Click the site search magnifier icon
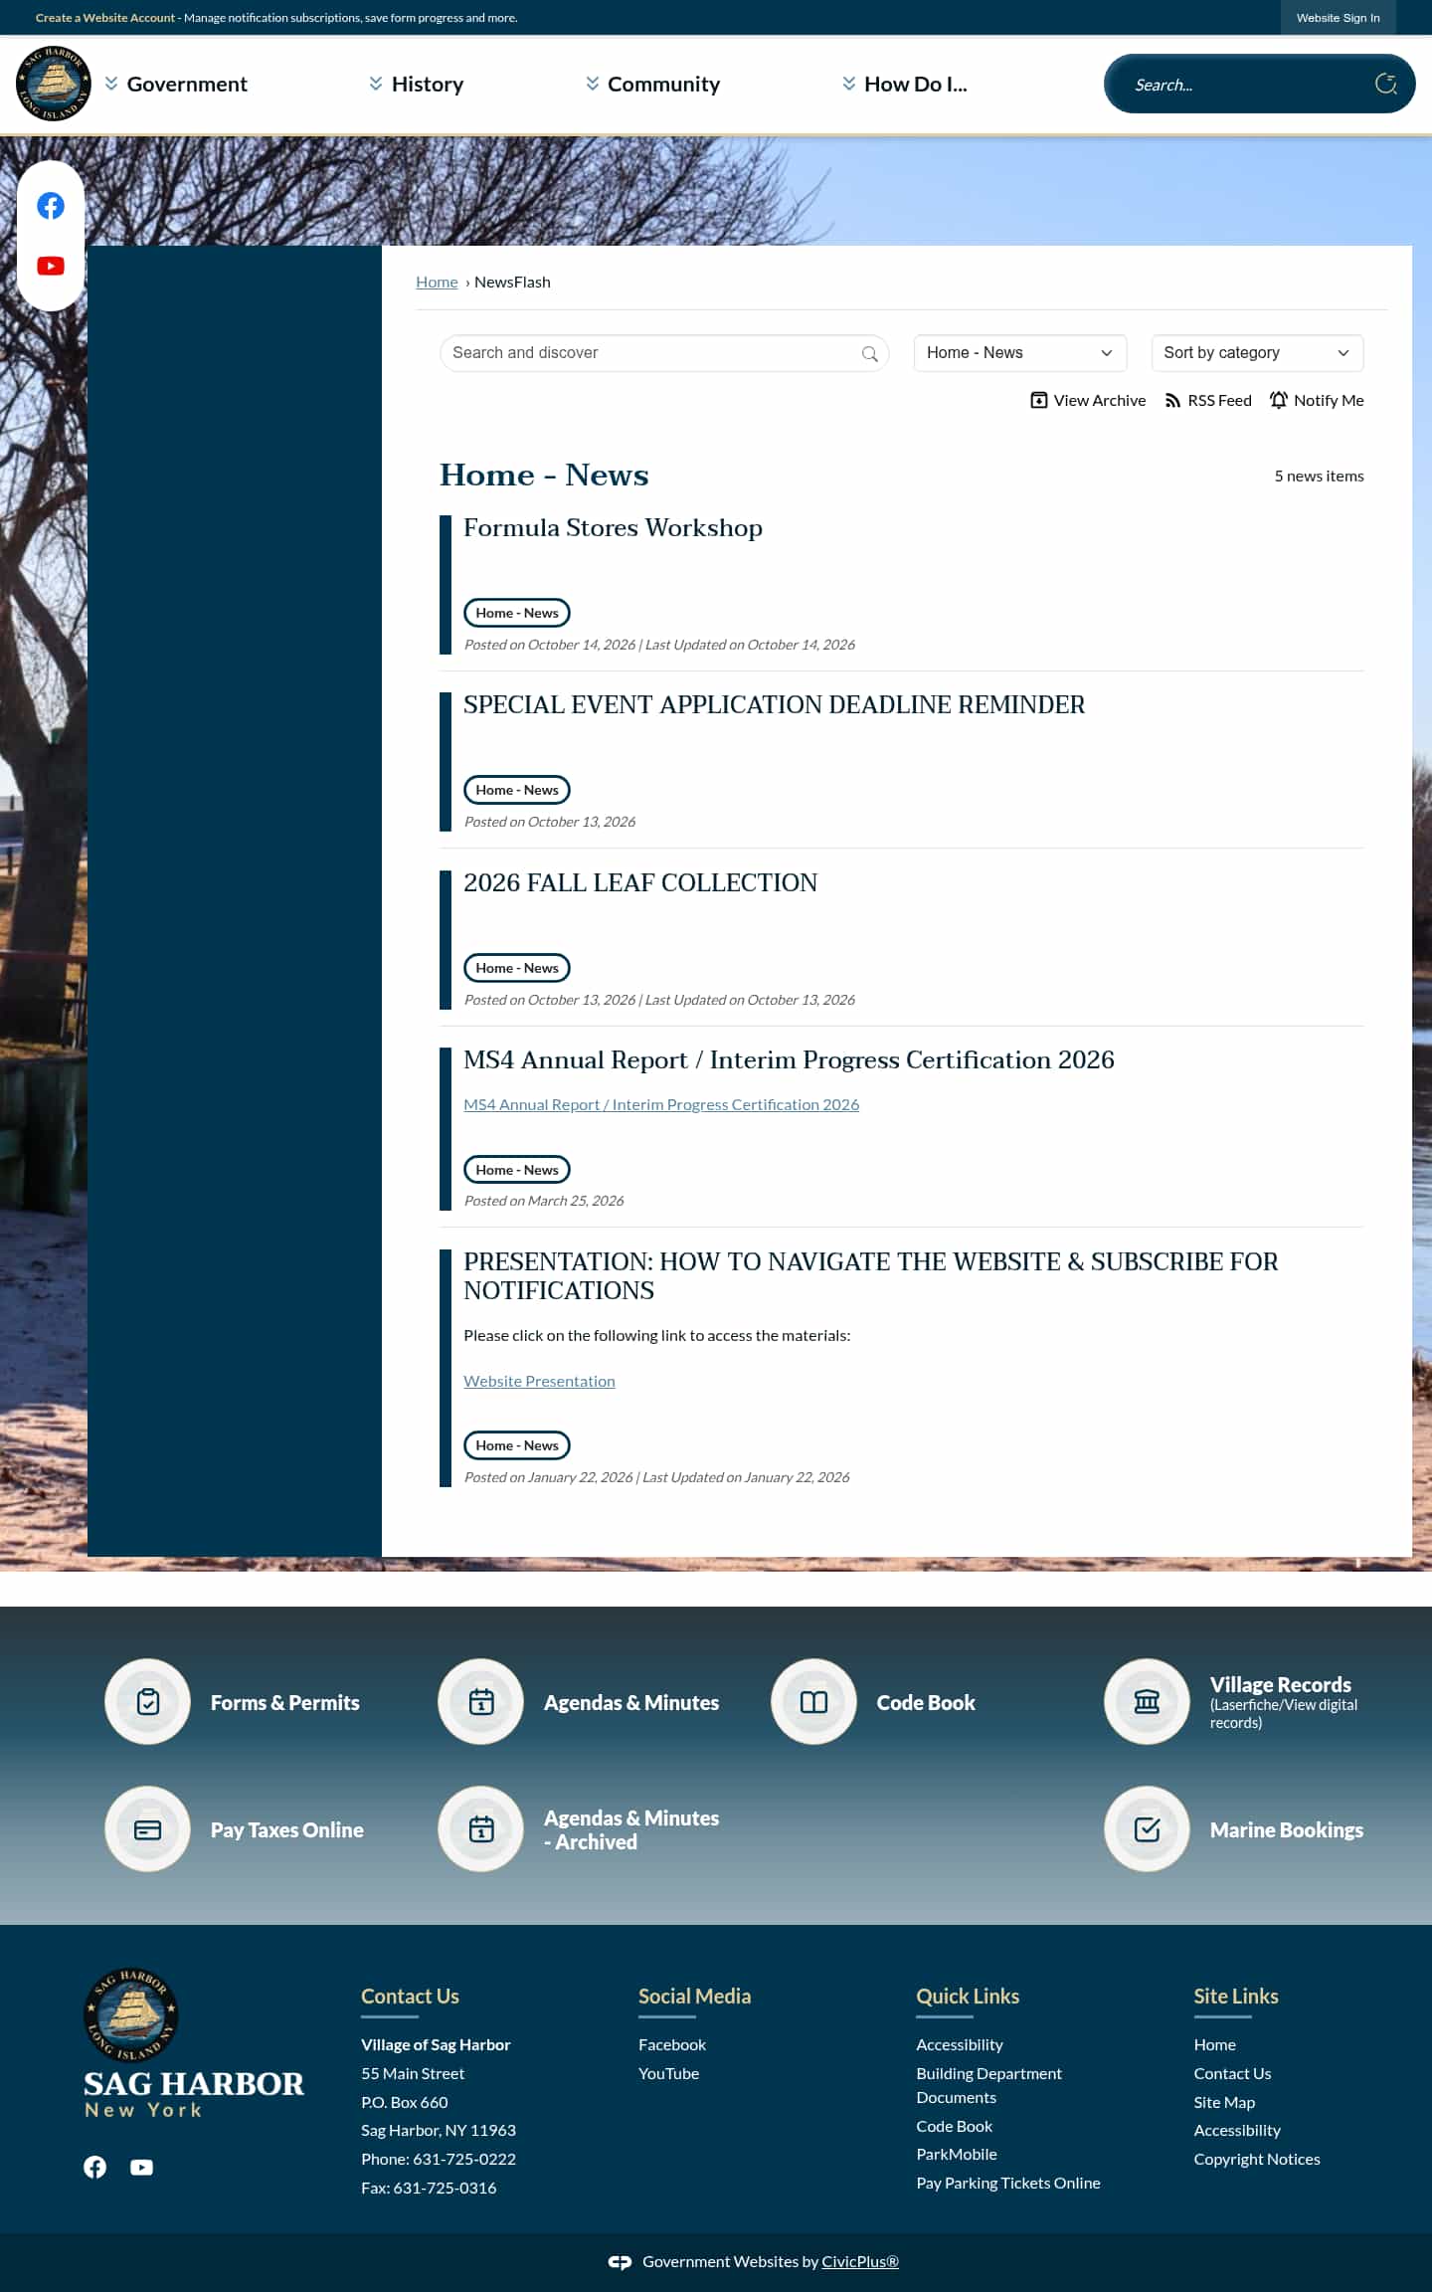 [x=1385, y=84]
